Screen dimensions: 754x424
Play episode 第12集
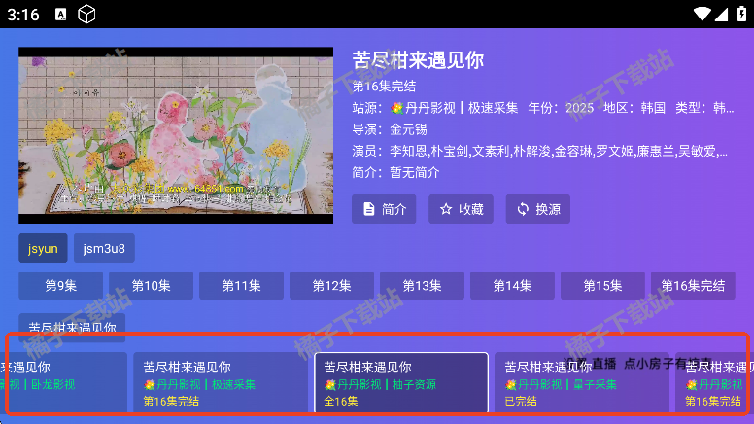click(331, 286)
